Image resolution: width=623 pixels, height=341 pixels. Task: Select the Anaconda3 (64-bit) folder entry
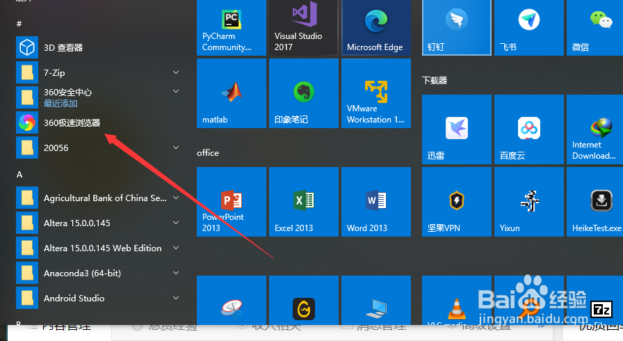click(99, 273)
